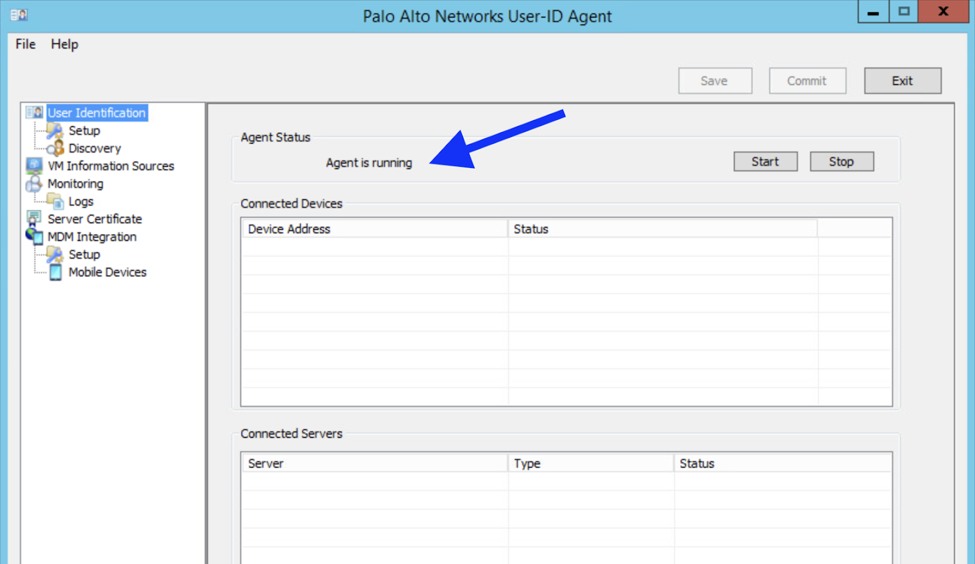This screenshot has width=975, height=564.
Task: Click the MDM Integration globe icon
Action: point(34,236)
